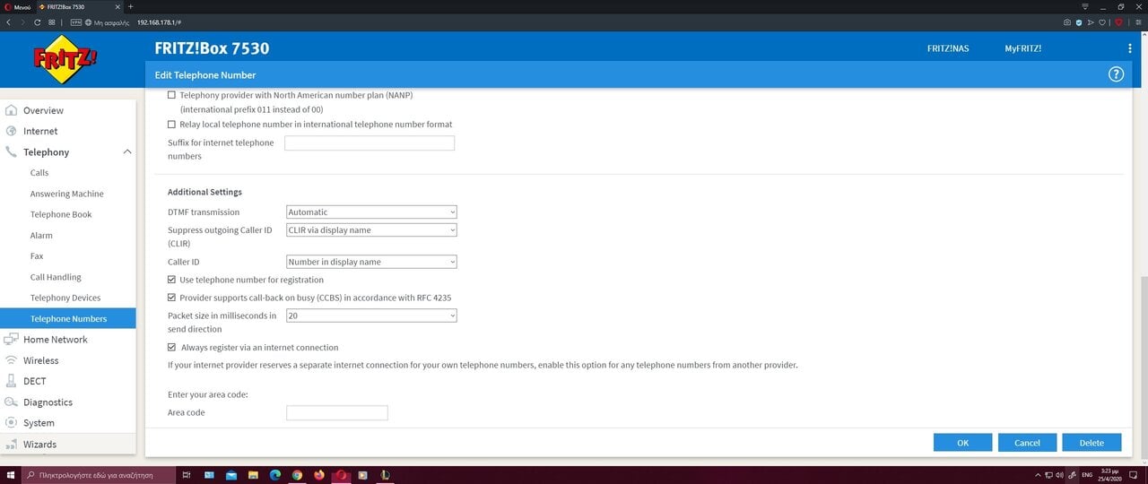
Task: Open a new browser tab with plus
Action: pos(131,6)
